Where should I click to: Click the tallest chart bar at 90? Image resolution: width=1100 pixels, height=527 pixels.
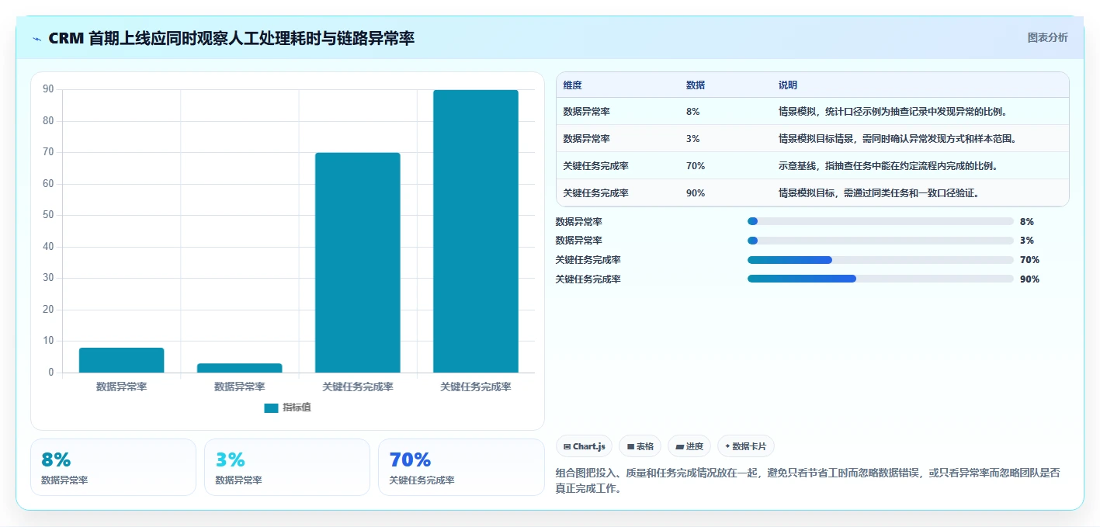tap(476, 231)
